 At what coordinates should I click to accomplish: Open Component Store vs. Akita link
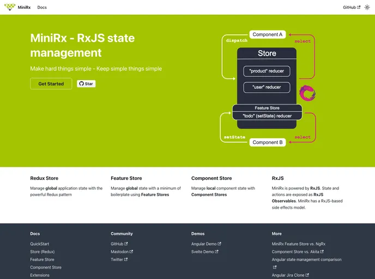point(298,252)
